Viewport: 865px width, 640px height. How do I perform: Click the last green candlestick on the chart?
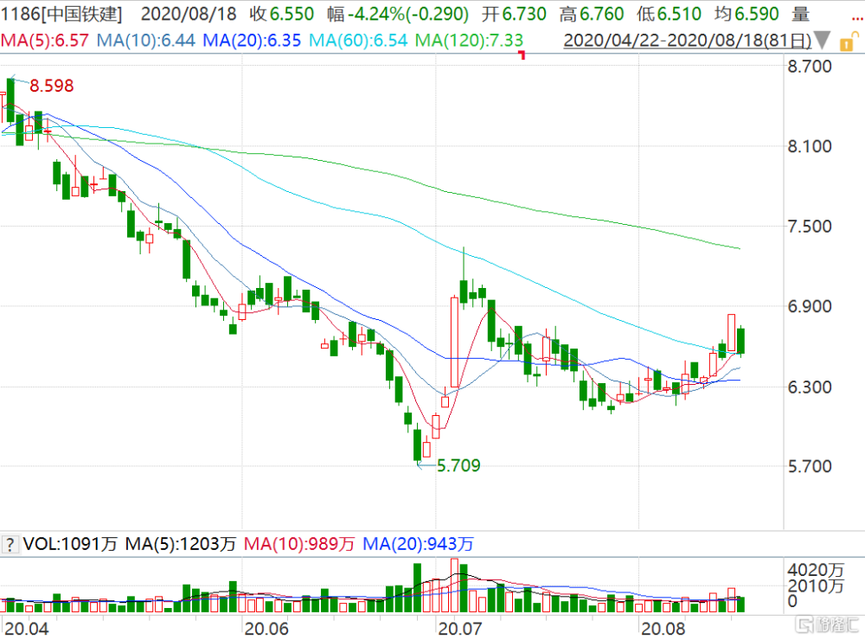(x=741, y=341)
